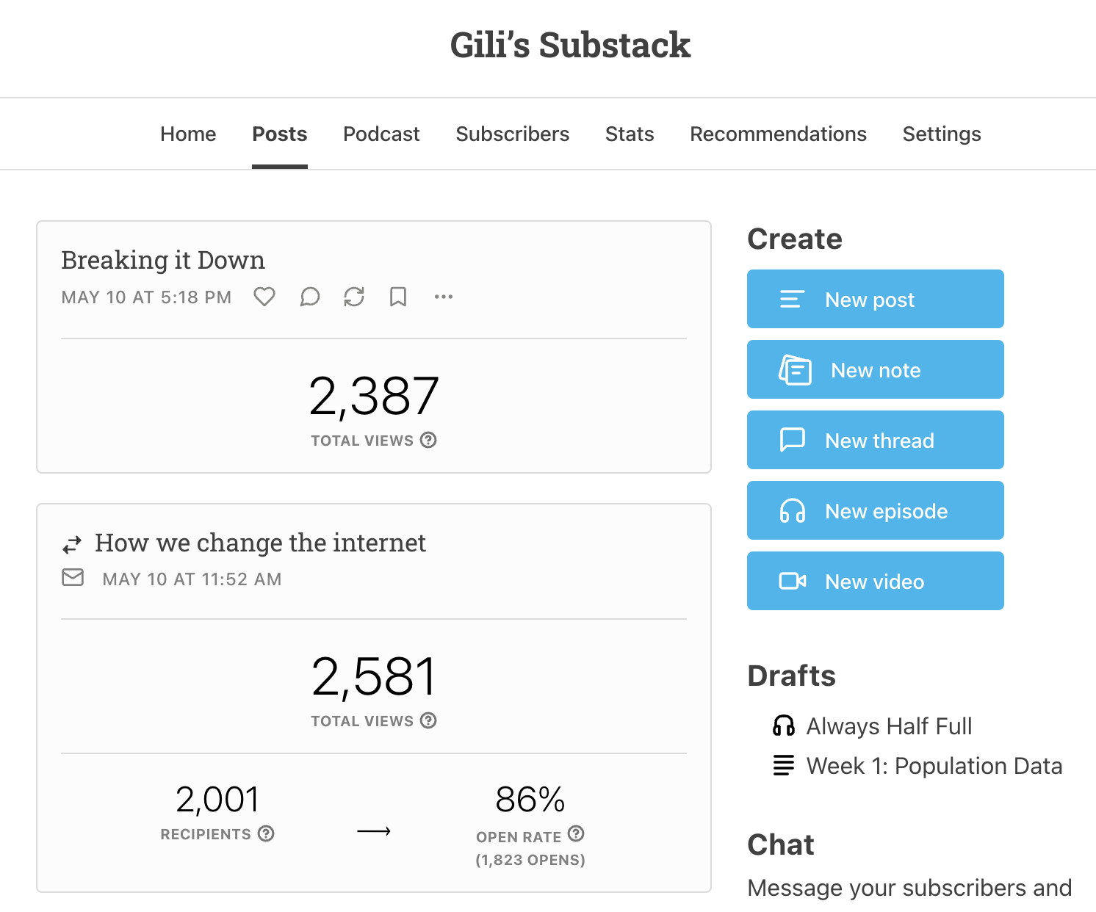Restack the Breaking it Down post

click(x=353, y=297)
